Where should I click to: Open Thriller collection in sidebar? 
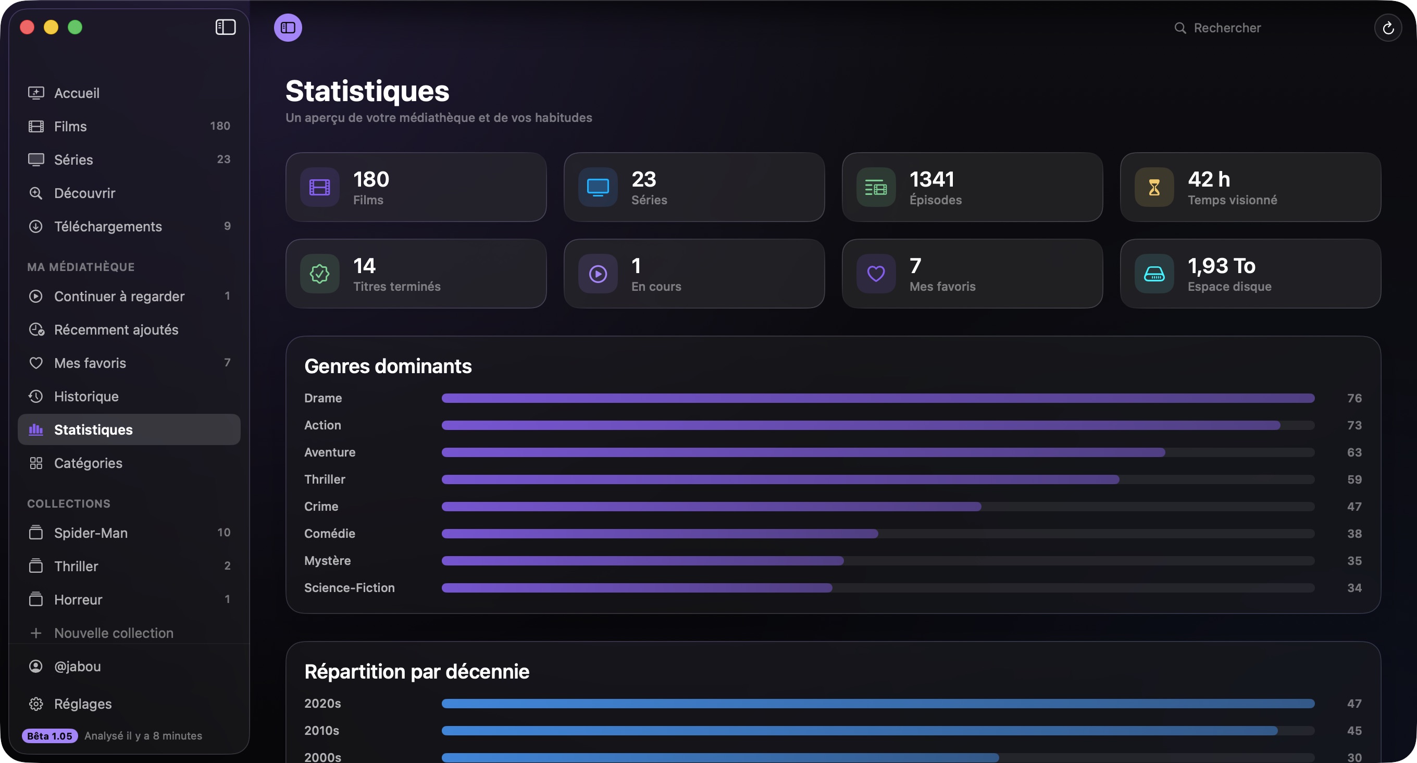coord(129,566)
